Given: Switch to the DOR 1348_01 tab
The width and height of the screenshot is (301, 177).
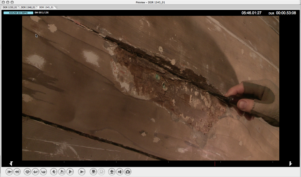Looking at the screenshot, I should pos(28,7).
